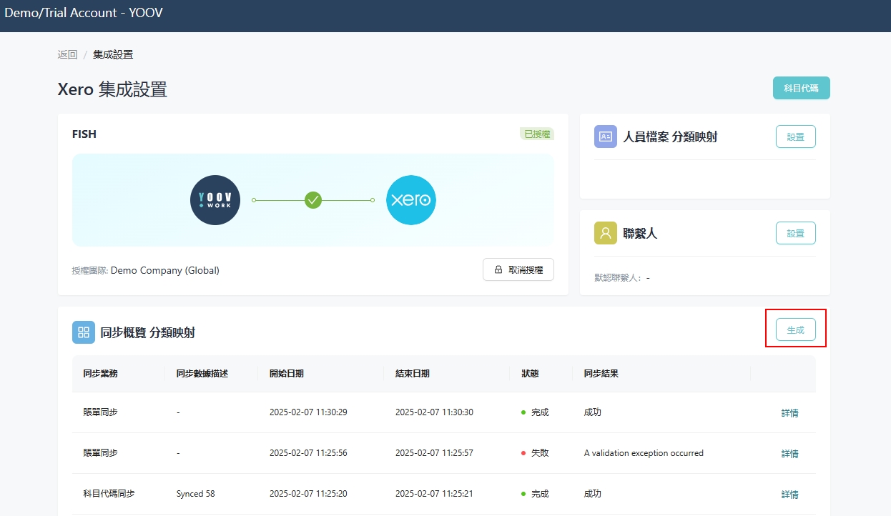Click start date 2025-02-07 11:25:20
The image size is (891, 516).
[308, 494]
